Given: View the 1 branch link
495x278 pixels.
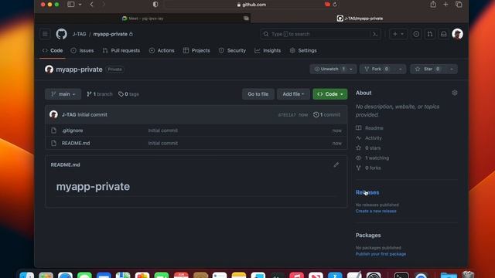Looking at the screenshot, I should [x=100, y=94].
